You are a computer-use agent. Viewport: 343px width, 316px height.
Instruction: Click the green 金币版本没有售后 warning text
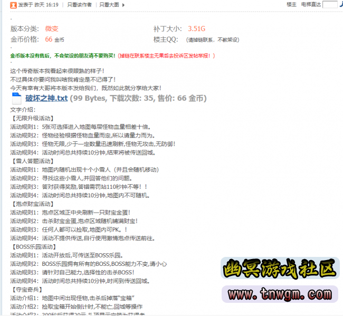[x=63, y=56]
